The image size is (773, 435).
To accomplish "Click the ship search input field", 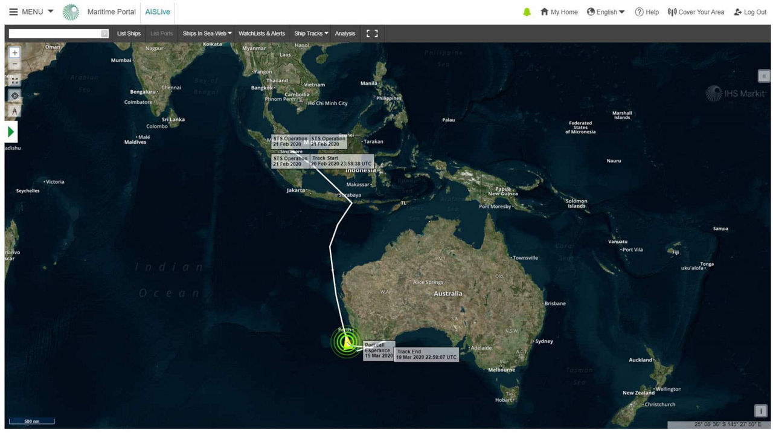I will (54, 34).
